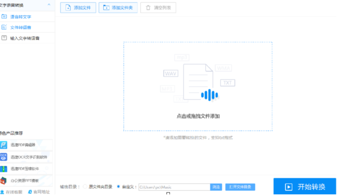
Task: Select the 自定义 output radio button
Action: coord(118,187)
